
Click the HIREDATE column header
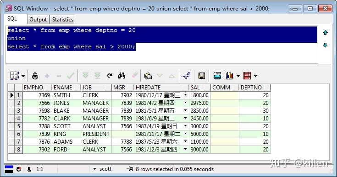tap(161, 88)
